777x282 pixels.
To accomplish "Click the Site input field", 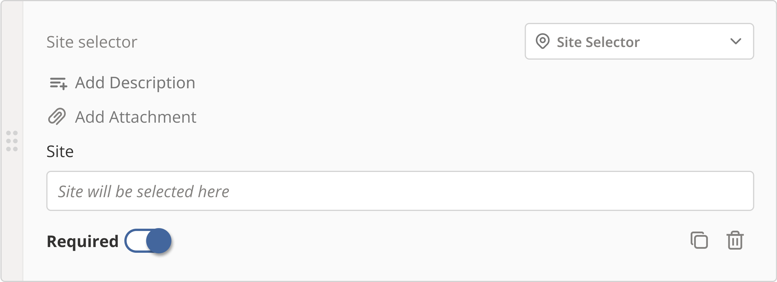I will pos(400,191).
